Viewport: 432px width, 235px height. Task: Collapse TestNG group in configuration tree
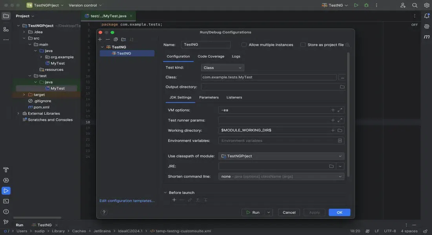(102, 47)
